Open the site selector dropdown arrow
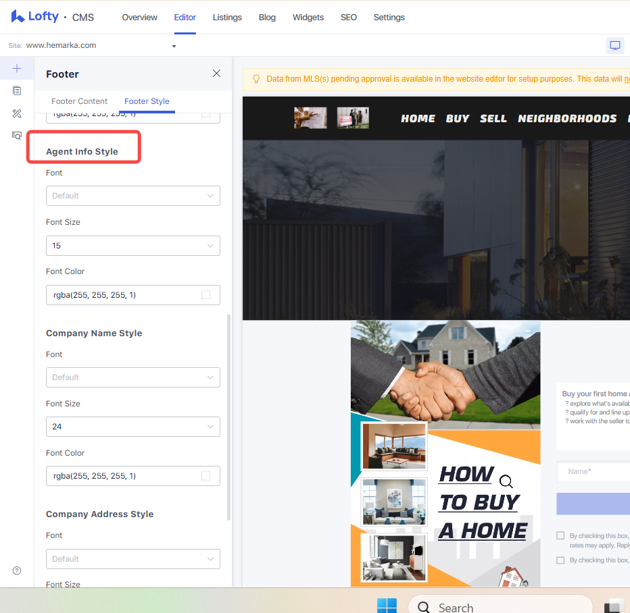The height and width of the screenshot is (613, 630). coord(174,46)
